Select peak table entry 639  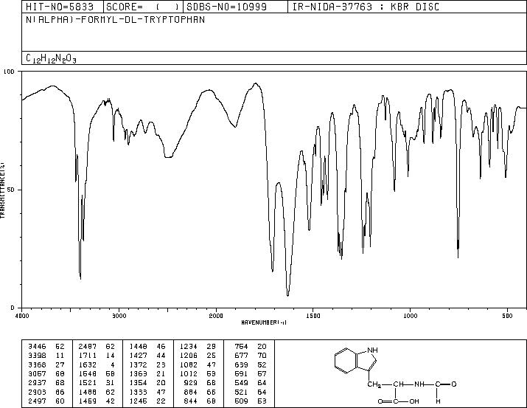tap(241, 364)
